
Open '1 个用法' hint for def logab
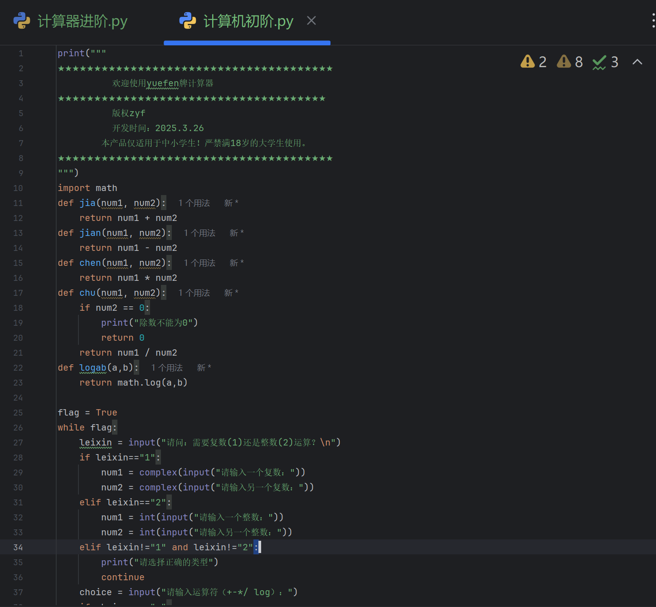(x=167, y=367)
